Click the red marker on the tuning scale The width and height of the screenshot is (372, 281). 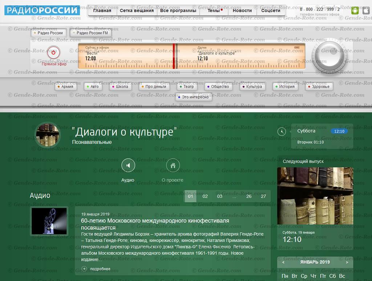coord(174,56)
